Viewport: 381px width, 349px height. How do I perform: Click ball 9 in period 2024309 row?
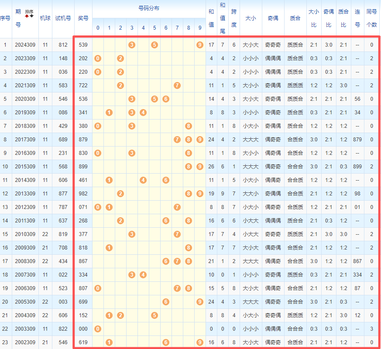tap(200, 44)
